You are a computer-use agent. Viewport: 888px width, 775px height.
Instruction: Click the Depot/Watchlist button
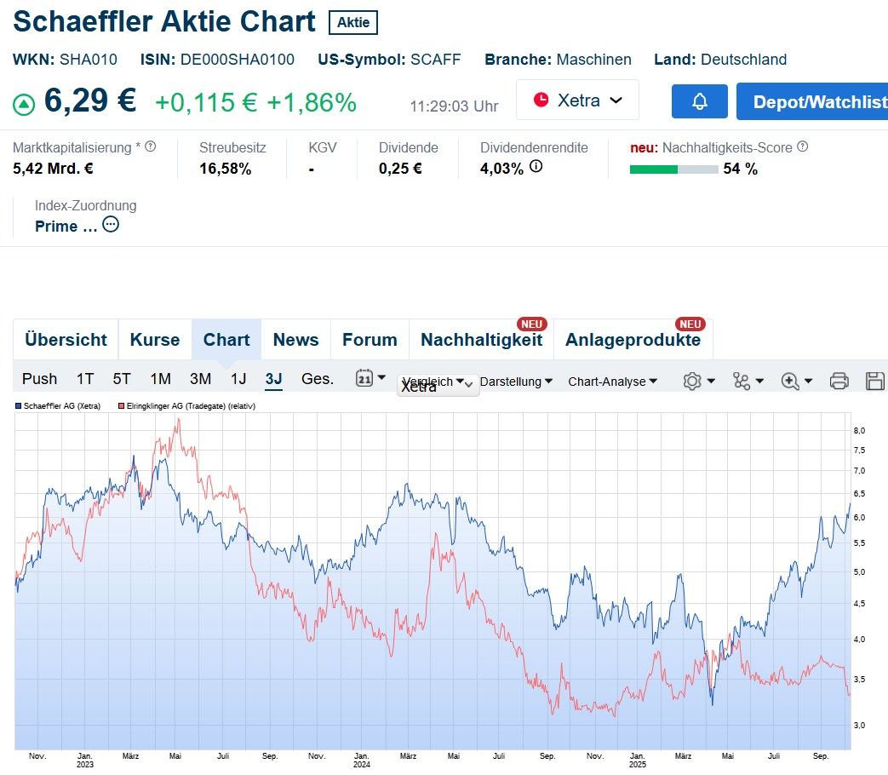click(811, 101)
